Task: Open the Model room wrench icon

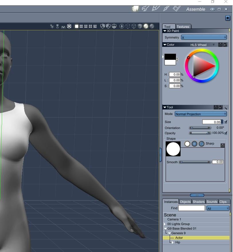Action: pyautogui.click(x=145, y=9)
